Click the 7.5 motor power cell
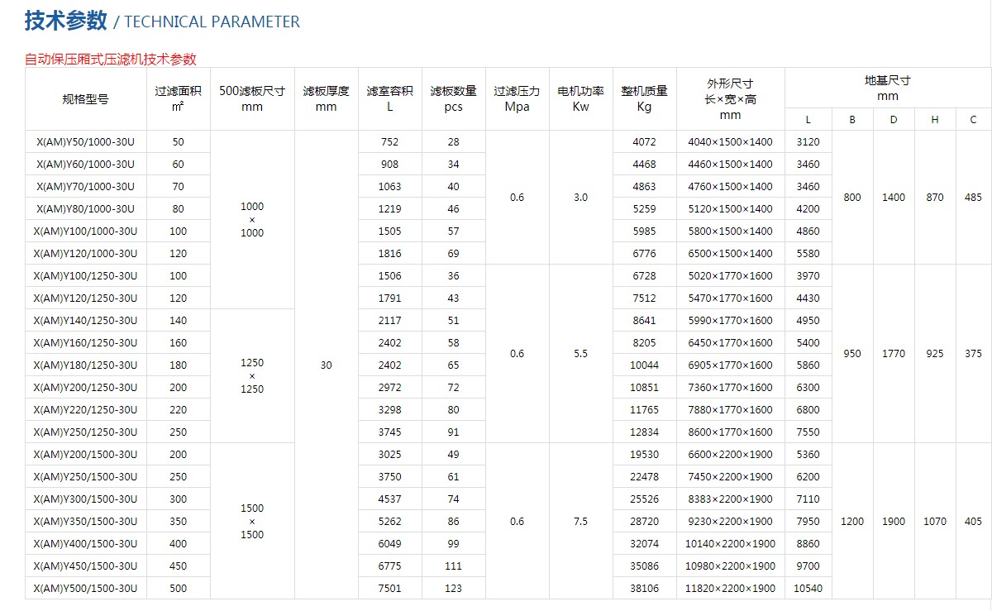The width and height of the screenshot is (992, 611). (x=580, y=522)
